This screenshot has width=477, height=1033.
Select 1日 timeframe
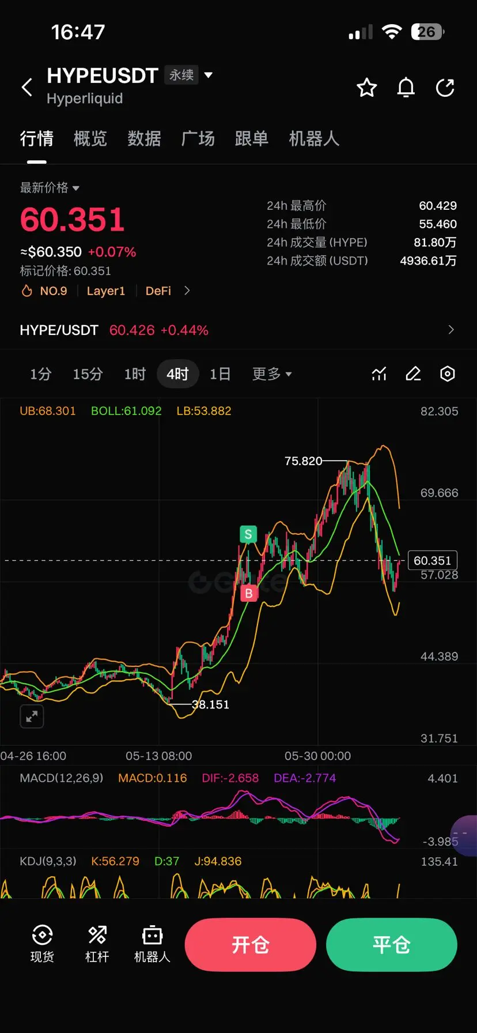[220, 374]
